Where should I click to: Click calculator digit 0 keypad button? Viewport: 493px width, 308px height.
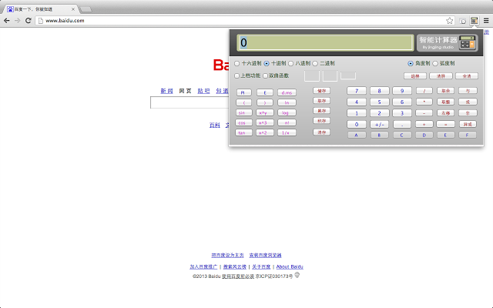357,125
